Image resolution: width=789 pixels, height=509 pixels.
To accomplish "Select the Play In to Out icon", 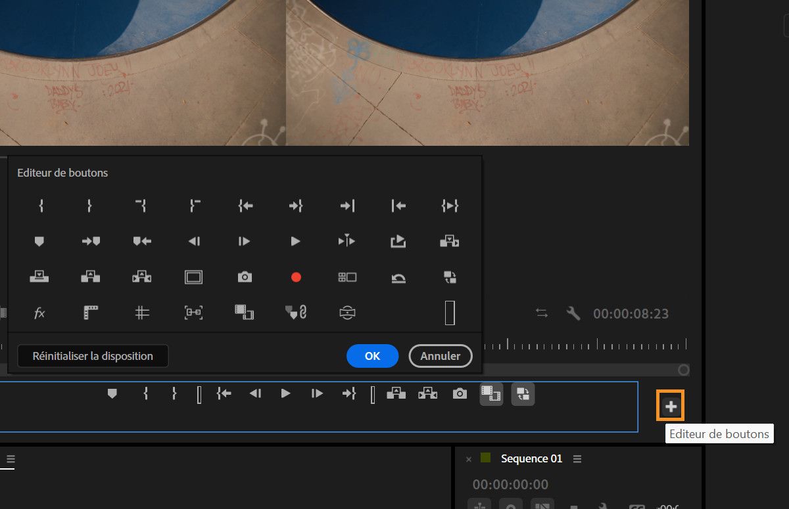I will [x=450, y=206].
